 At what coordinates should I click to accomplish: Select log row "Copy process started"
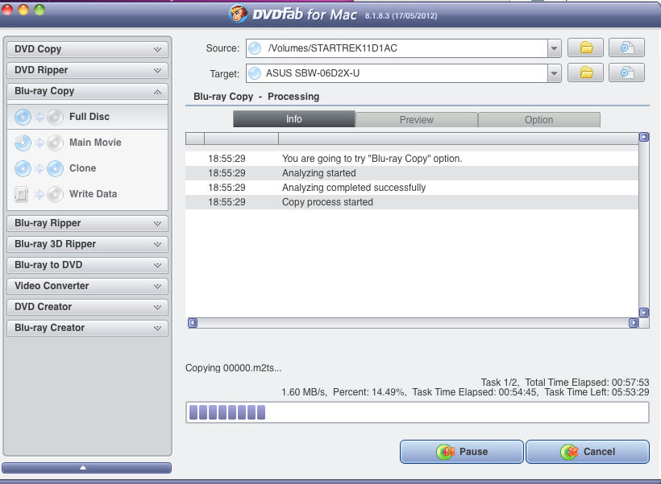tap(412, 202)
